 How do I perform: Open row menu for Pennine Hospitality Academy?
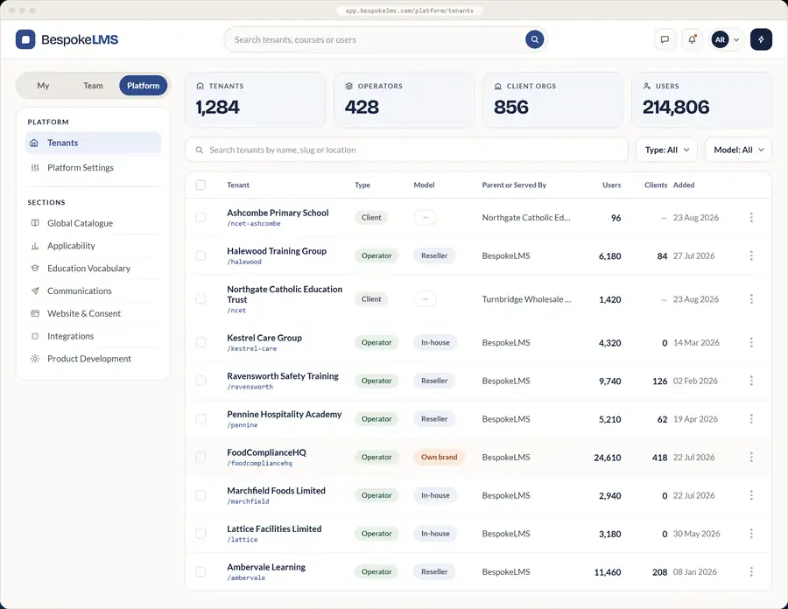(751, 419)
